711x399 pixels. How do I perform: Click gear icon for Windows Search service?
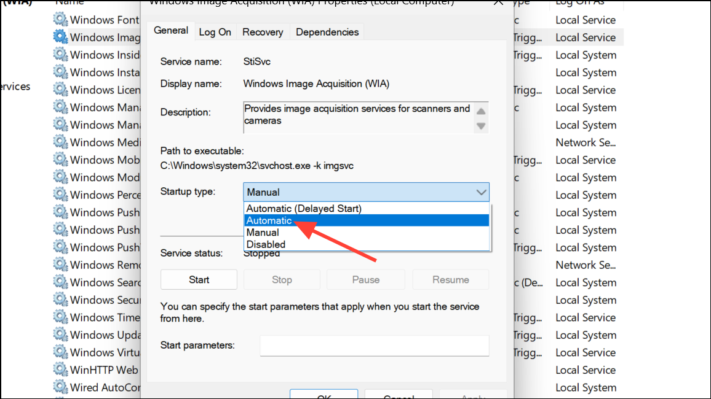tap(60, 282)
